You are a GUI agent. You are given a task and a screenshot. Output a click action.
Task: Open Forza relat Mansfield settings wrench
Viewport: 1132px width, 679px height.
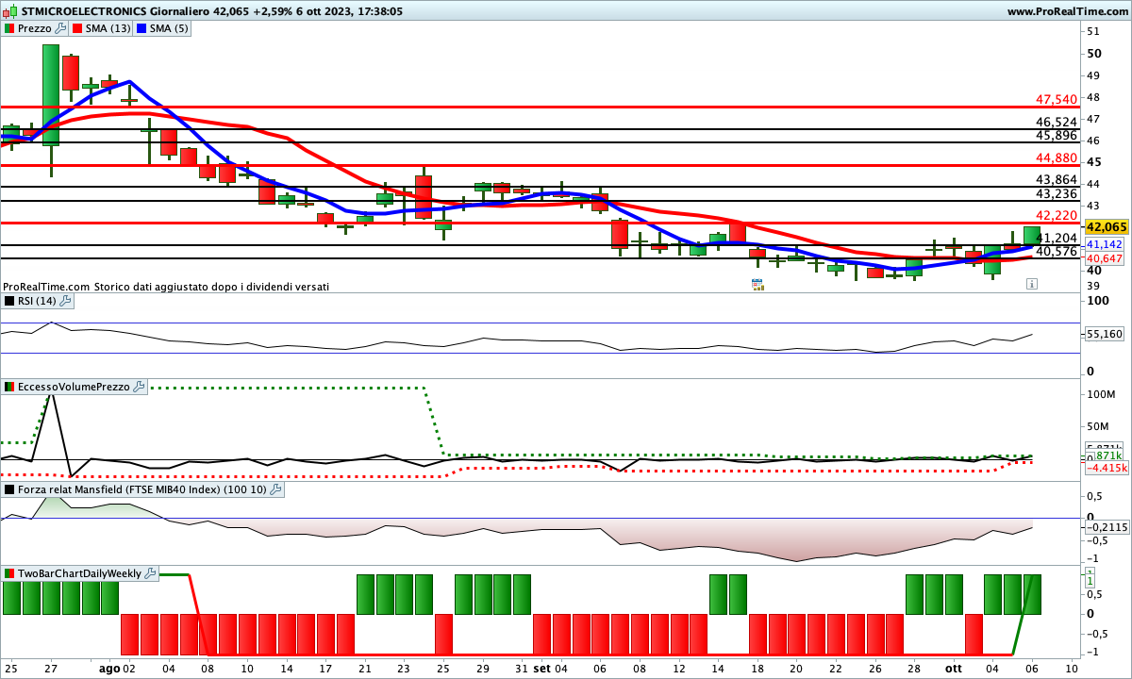275,489
